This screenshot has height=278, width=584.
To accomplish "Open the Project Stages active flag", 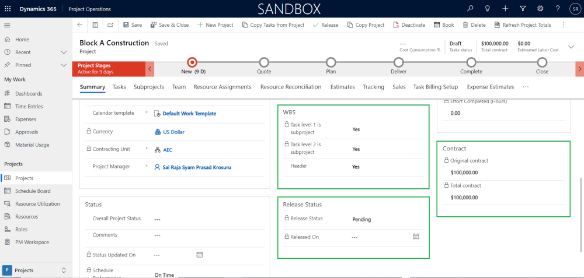I will pos(109,69).
